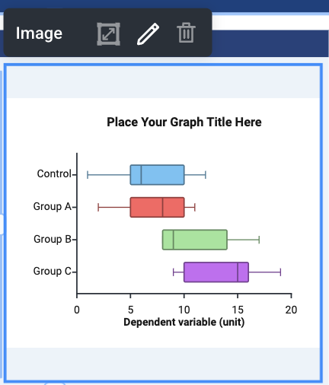Viewport: 329px width, 385px height.
Task: Click the Group C median line
Action: (238, 272)
